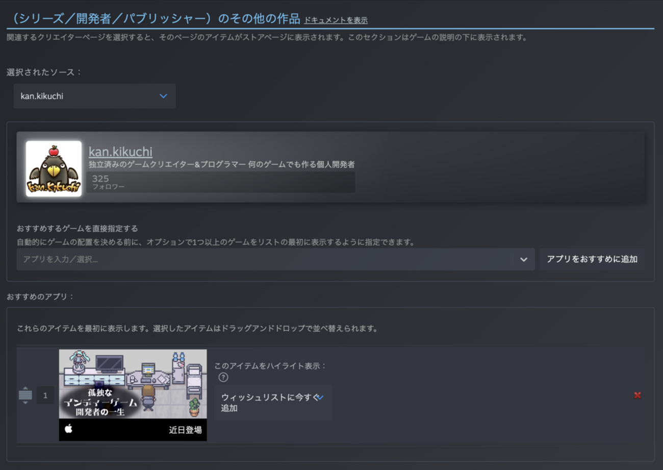
Task: Open the kan.kikuchi source dropdown
Action: click(95, 96)
